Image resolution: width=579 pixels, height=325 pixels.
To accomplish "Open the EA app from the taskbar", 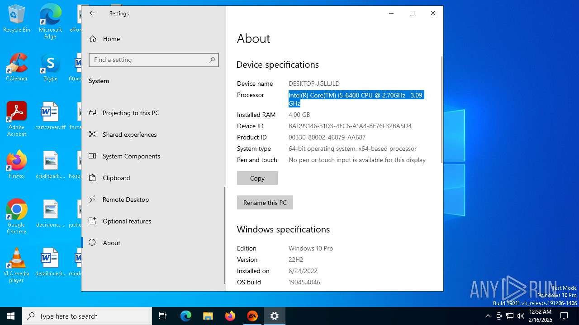I will coord(252,316).
